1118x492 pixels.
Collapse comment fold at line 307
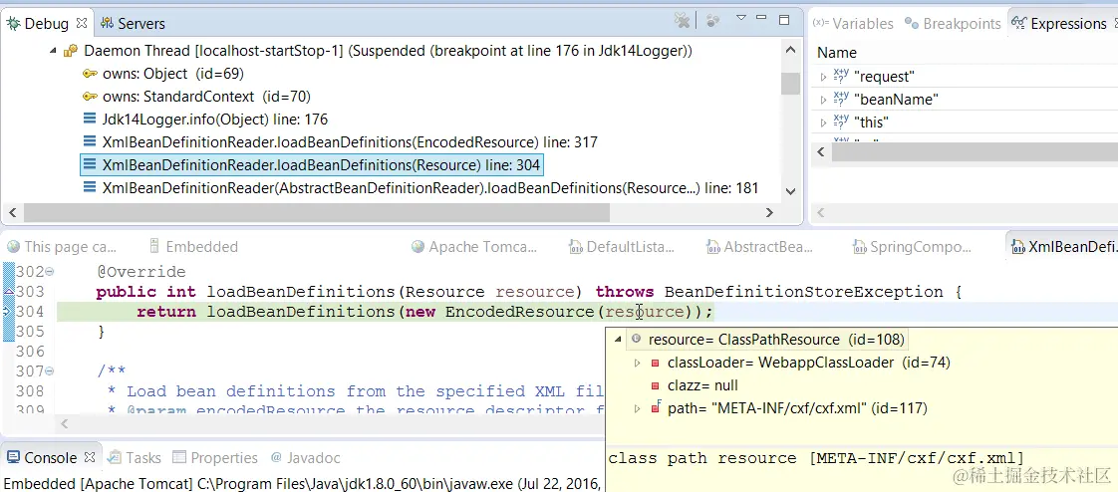(49, 370)
